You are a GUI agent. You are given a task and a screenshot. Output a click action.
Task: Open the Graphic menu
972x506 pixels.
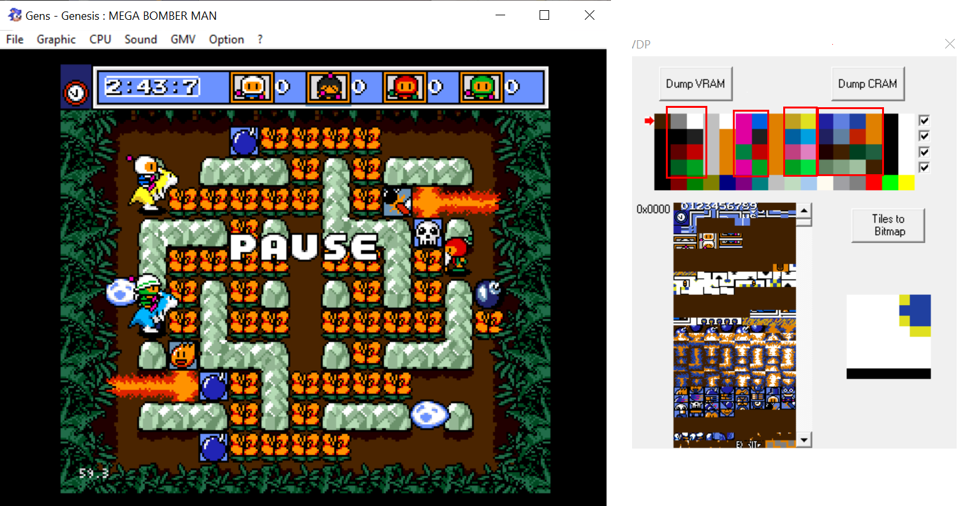[56, 40]
